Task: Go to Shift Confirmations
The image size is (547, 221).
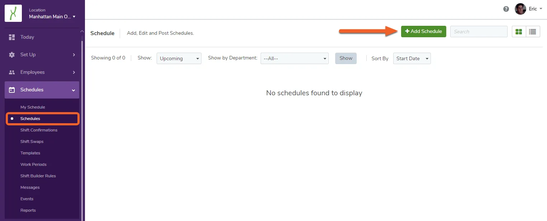Action: 39,130
